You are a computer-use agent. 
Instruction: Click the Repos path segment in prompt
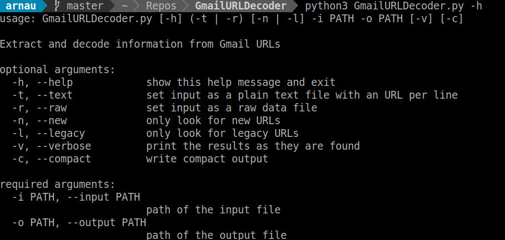162,7
